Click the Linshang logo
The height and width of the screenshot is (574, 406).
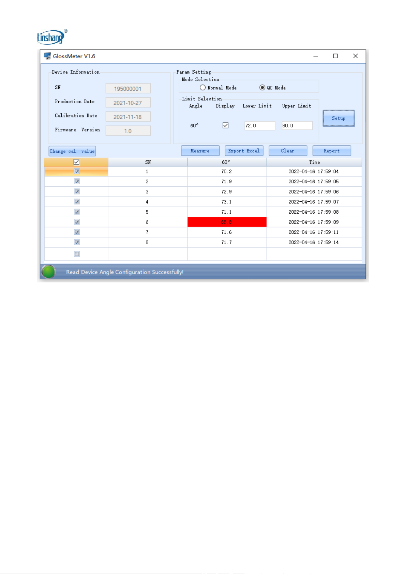coord(51,36)
